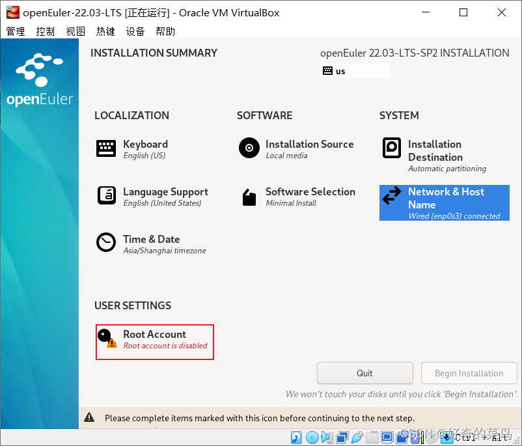522x446 pixels.
Task: Click the shared folders status icon
Action: [x=372, y=437]
